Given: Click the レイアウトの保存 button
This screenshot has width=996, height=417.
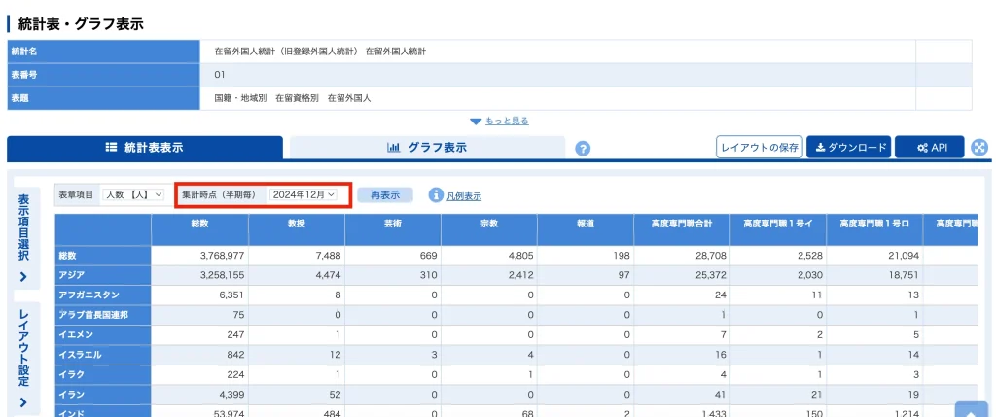Looking at the screenshot, I should coord(759,148).
